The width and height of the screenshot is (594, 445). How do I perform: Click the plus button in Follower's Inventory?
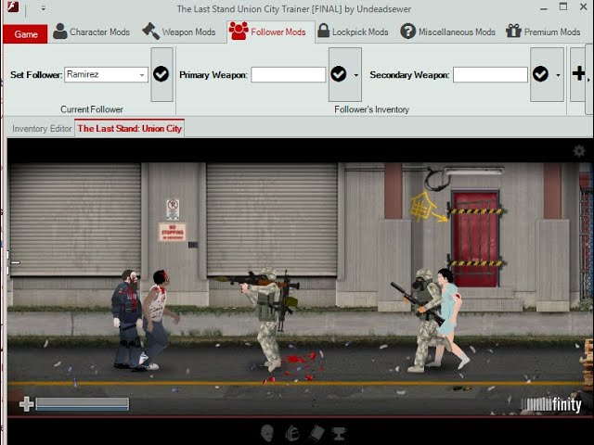[577, 74]
